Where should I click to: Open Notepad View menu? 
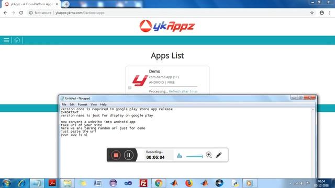point(94,104)
